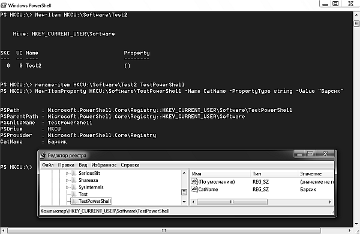Image resolution: width=360 pixels, height=234 pixels.
Task: Click the registry tree vertical scroll thumb
Action: [184, 192]
